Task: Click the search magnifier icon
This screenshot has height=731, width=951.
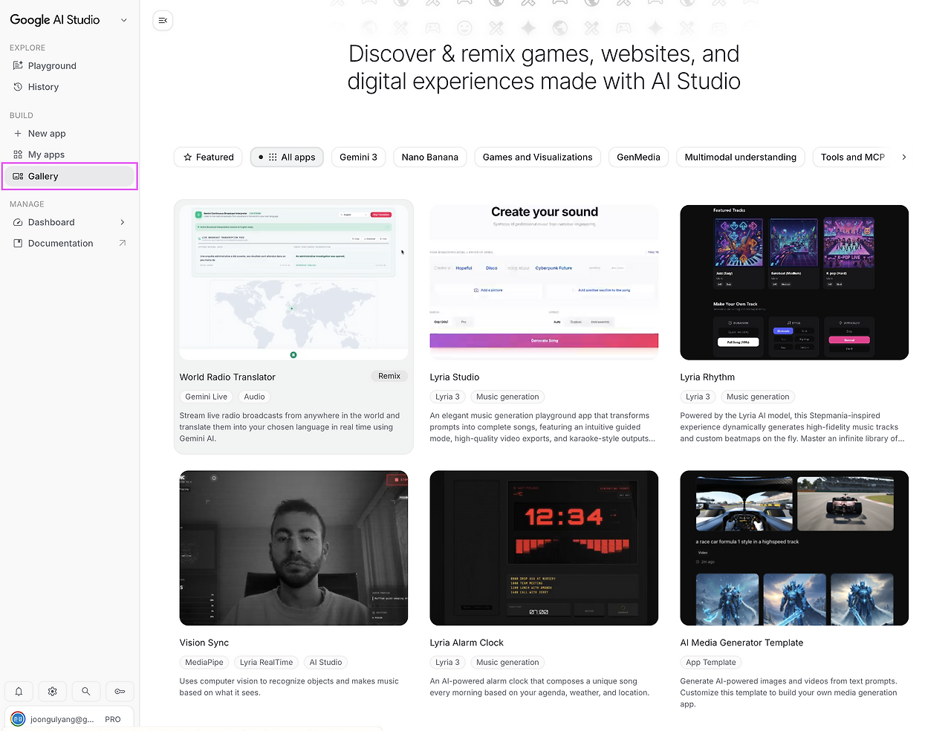Action: tap(86, 692)
